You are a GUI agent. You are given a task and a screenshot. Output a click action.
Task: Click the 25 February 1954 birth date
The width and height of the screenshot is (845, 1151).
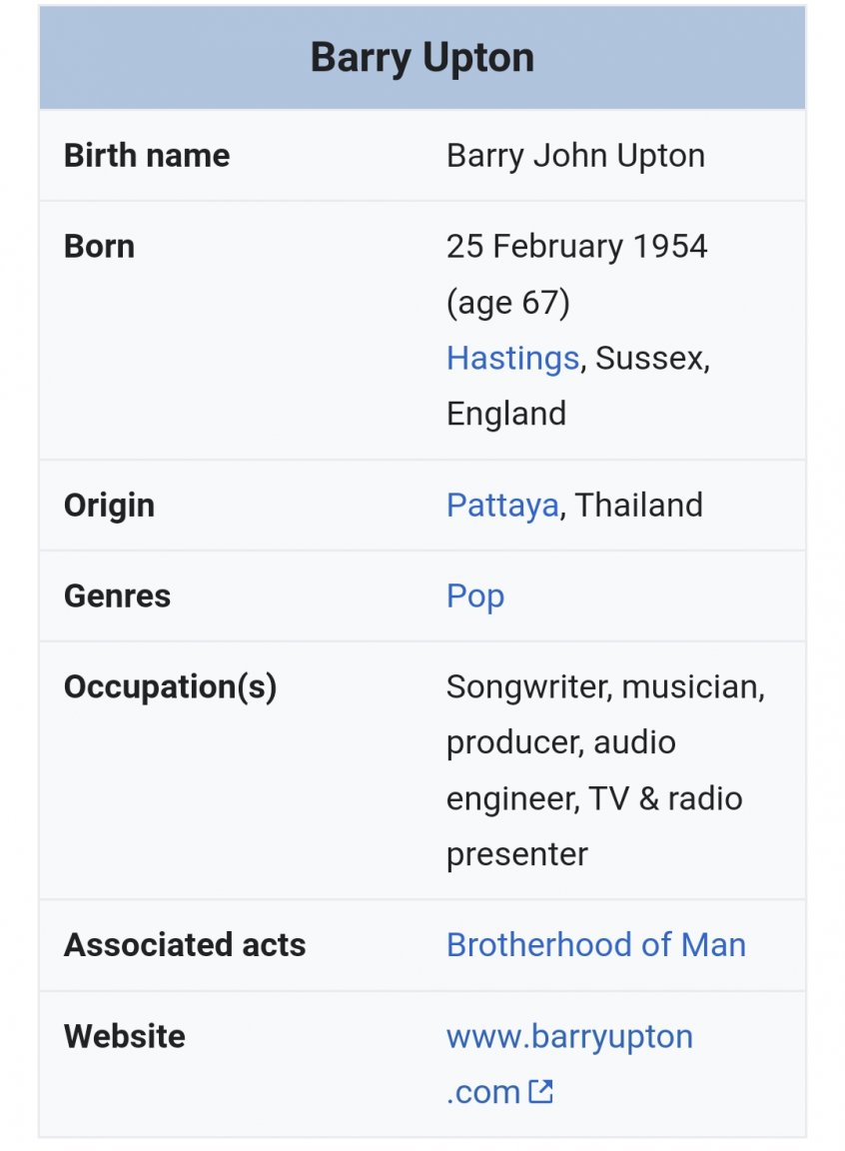coord(576,247)
